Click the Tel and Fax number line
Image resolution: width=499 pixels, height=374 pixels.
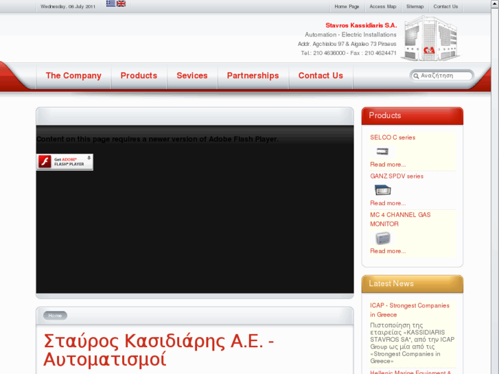tap(349, 53)
